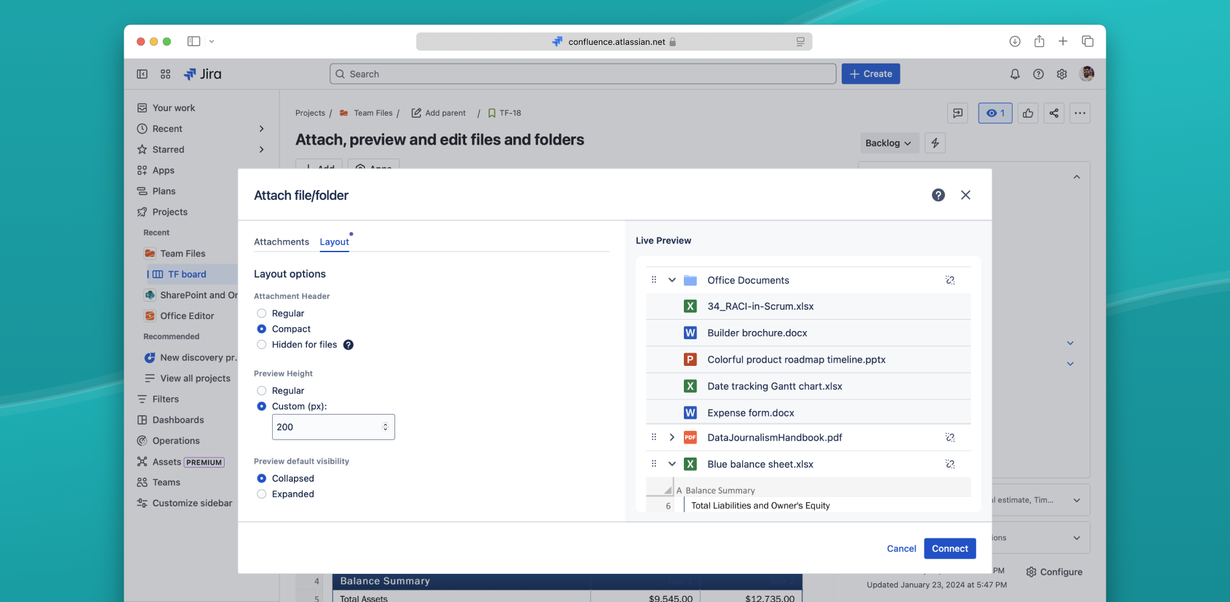Open the issue more actions ellipsis
This screenshot has width=1230, height=602.
[x=1080, y=113]
